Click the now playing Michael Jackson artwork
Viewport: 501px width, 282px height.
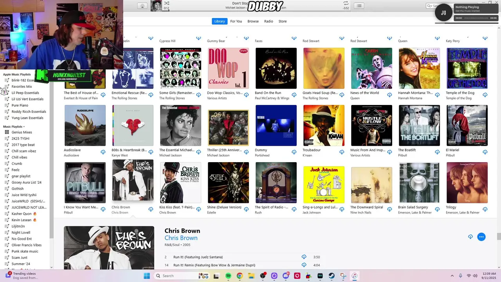click(156, 5)
